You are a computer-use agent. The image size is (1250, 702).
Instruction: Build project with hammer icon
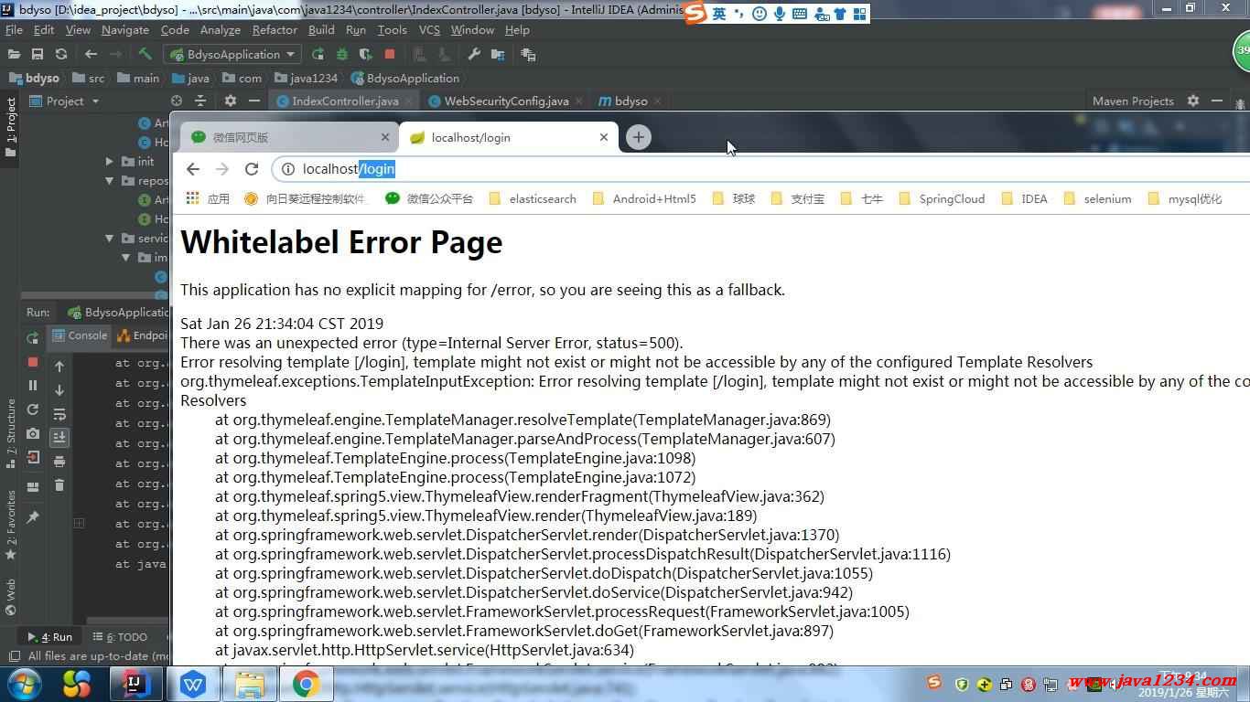pos(145,55)
